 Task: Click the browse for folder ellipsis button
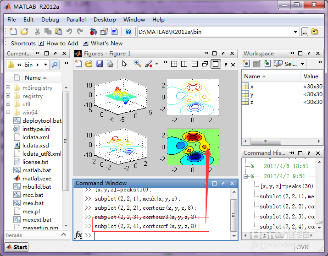(x=305, y=32)
